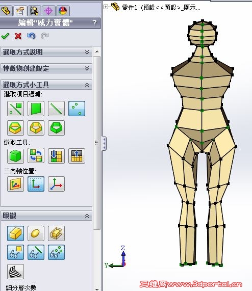Set triad position to face-aligned plane

coord(16,184)
